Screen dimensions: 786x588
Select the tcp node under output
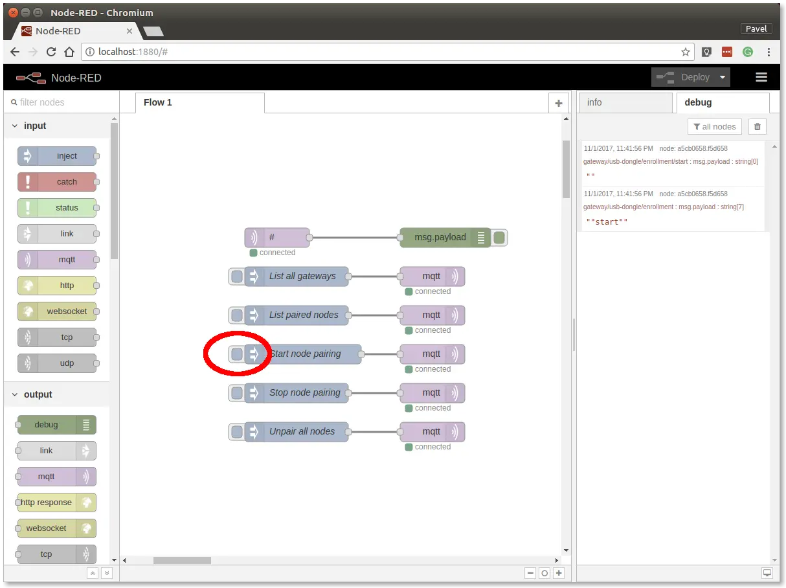[x=57, y=554]
